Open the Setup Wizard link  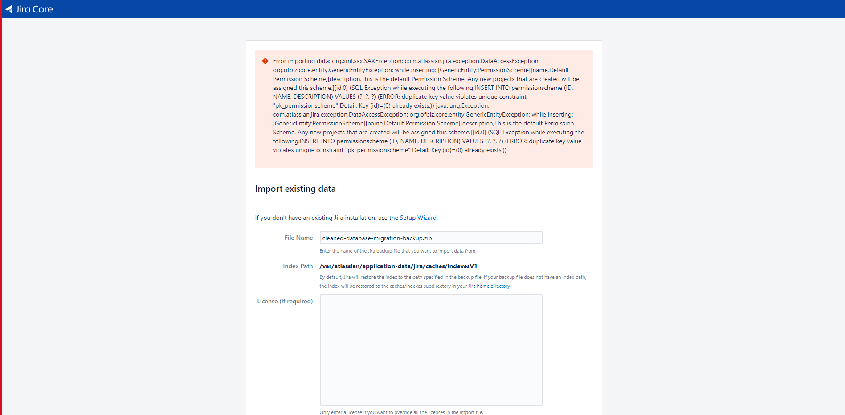point(418,218)
